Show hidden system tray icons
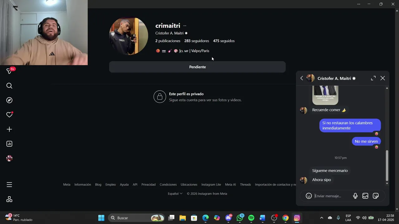The height and width of the screenshot is (224, 399). [322, 218]
